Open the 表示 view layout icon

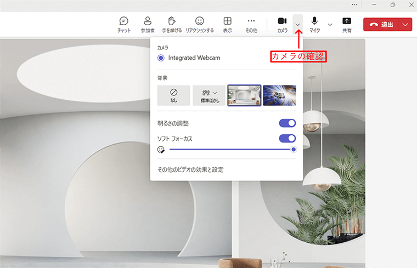227,24
